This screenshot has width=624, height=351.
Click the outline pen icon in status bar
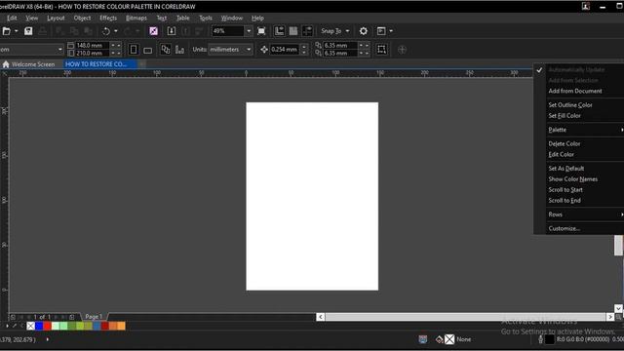pyautogui.click(x=540, y=339)
